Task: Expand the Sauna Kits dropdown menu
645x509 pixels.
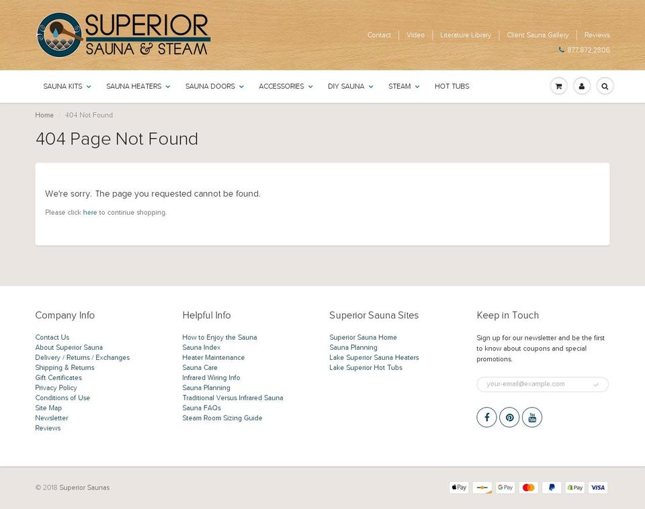Action: point(67,87)
